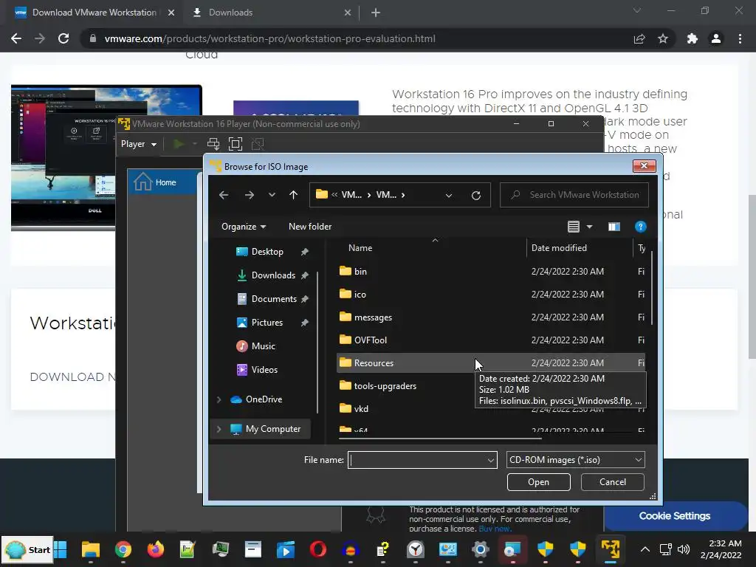756x567 pixels.
Task: Go up one folder level in the dialog
Action: (293, 195)
